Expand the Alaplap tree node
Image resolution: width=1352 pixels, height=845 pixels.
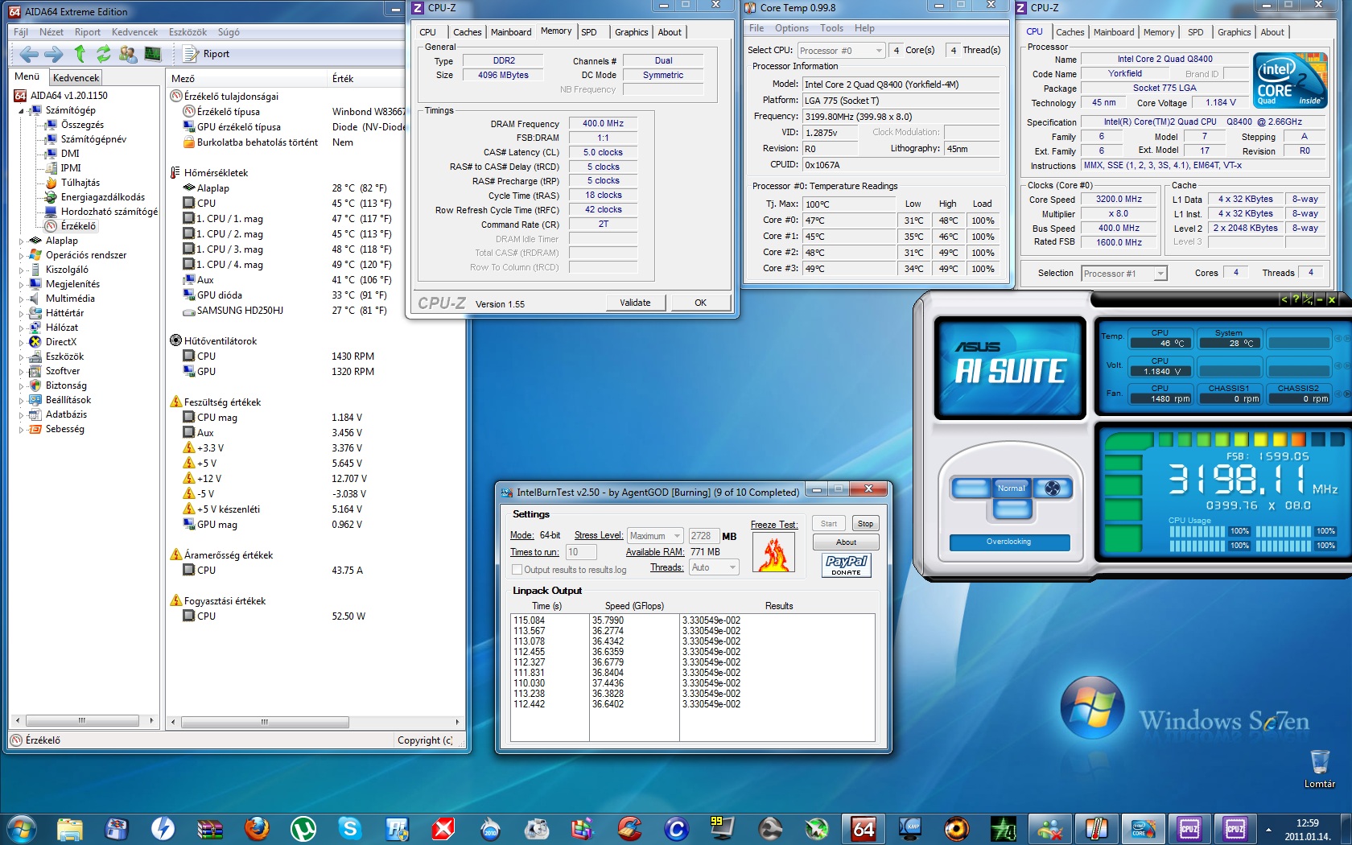22,241
